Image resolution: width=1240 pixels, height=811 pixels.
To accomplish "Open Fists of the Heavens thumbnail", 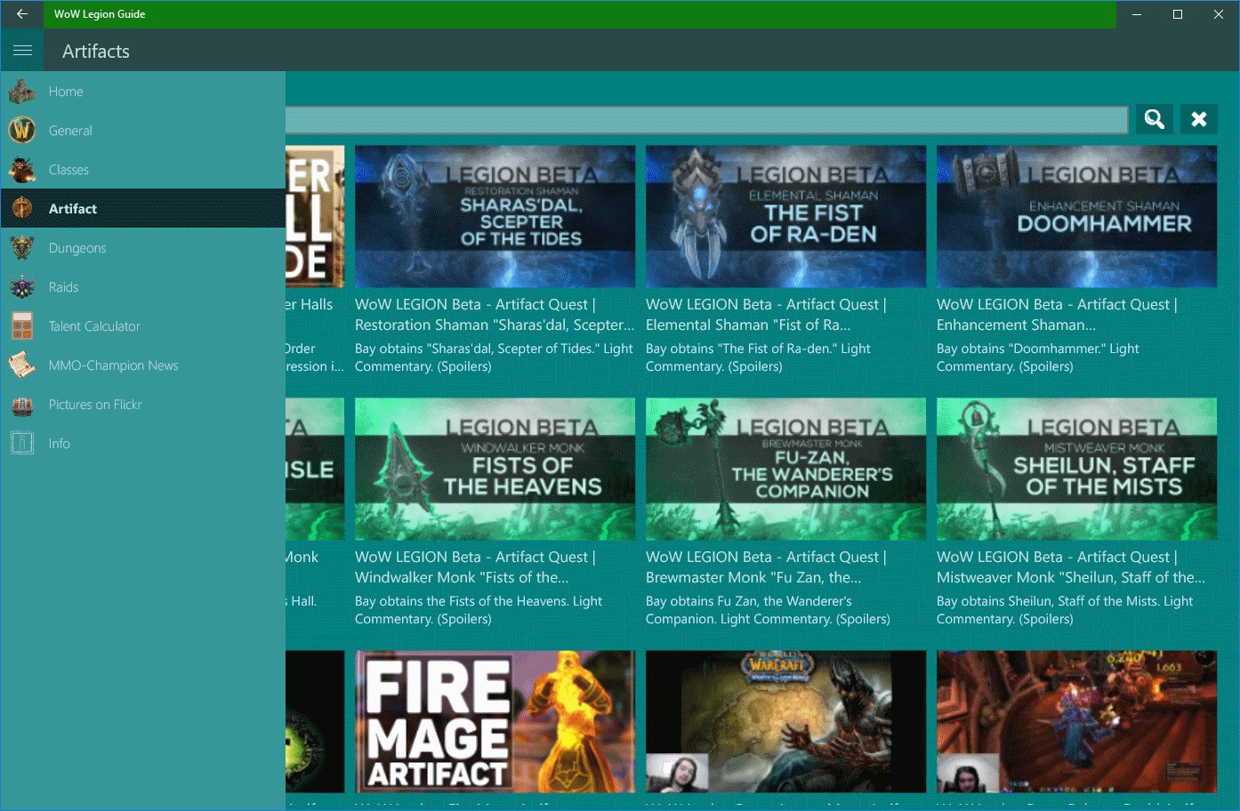I will [495, 470].
